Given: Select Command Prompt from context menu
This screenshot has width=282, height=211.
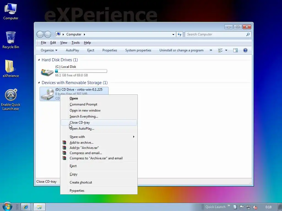Looking at the screenshot, I should pos(99,104).
